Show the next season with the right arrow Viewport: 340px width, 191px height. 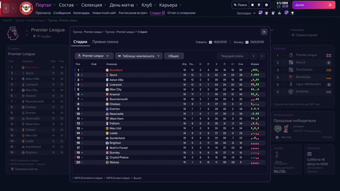[x=262, y=56]
